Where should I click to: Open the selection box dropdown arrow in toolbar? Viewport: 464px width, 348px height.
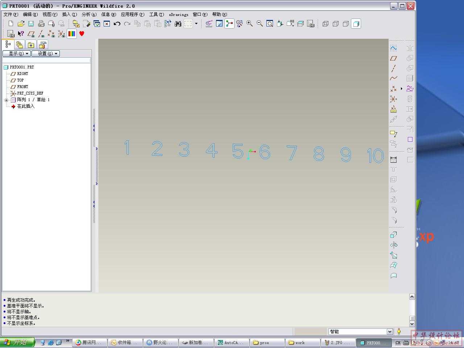196,24
